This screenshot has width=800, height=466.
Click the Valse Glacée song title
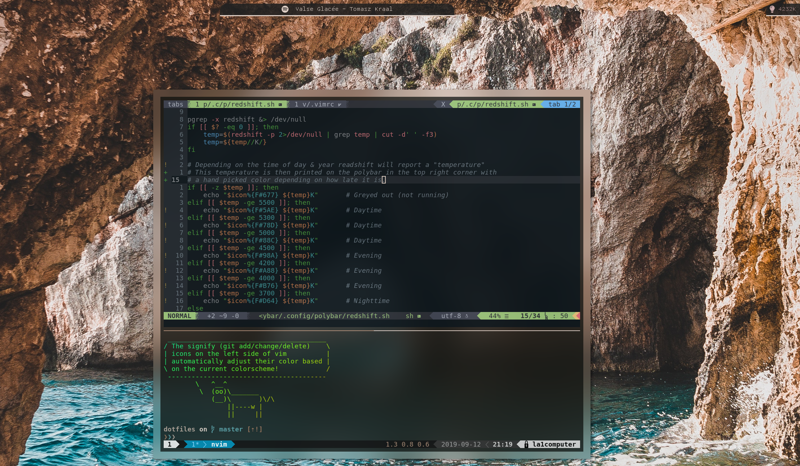coord(317,9)
